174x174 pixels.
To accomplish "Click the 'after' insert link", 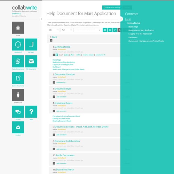I will pos(72,55).
